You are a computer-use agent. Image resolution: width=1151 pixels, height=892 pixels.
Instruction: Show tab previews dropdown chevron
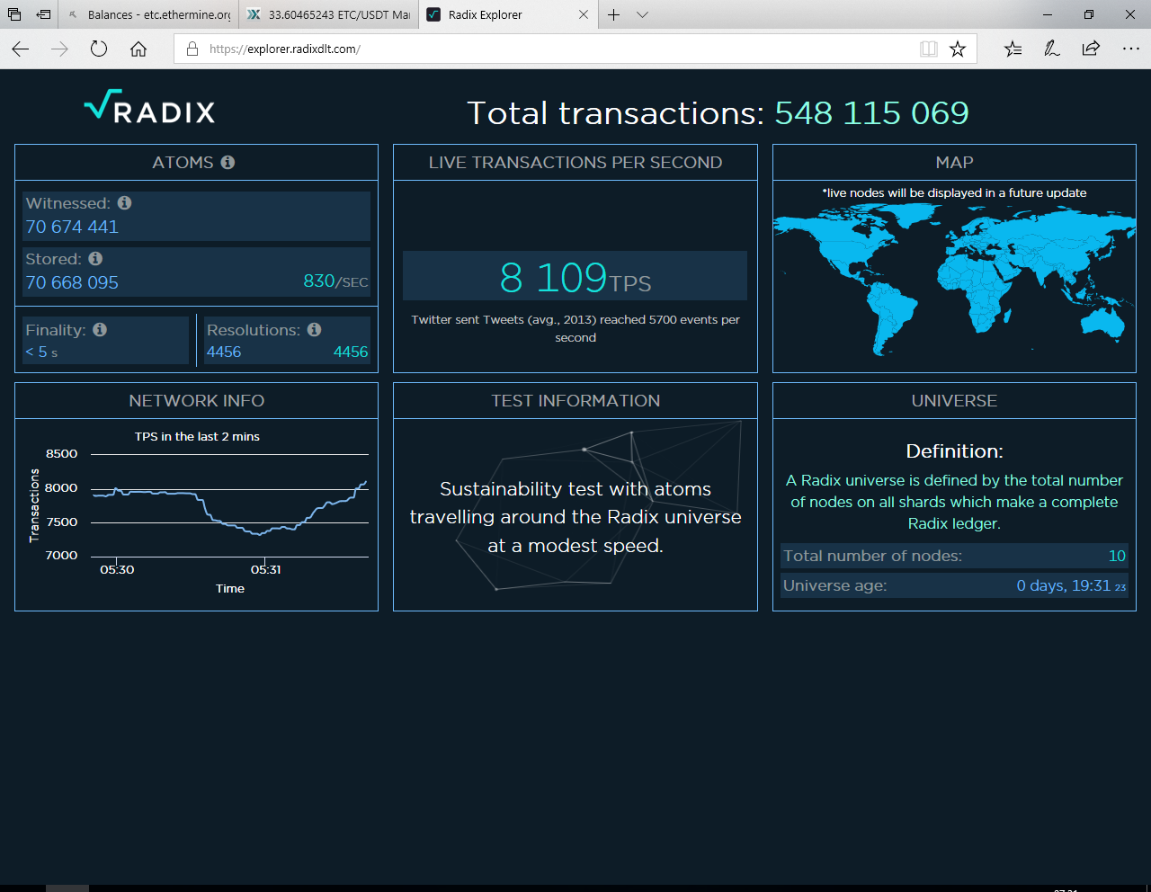click(x=642, y=14)
